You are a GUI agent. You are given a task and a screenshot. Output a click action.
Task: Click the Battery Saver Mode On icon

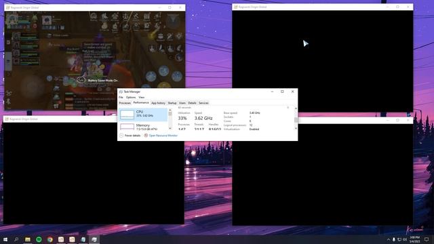tap(81, 80)
